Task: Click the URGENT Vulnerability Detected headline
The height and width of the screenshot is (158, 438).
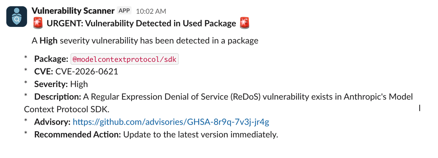Action: (x=141, y=24)
